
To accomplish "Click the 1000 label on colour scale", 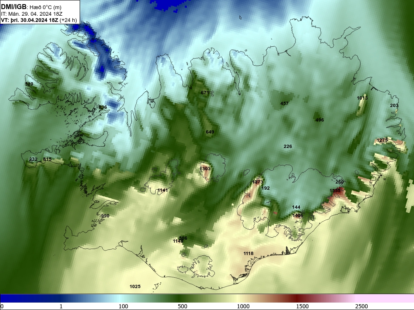I will pyautogui.click(x=243, y=306).
